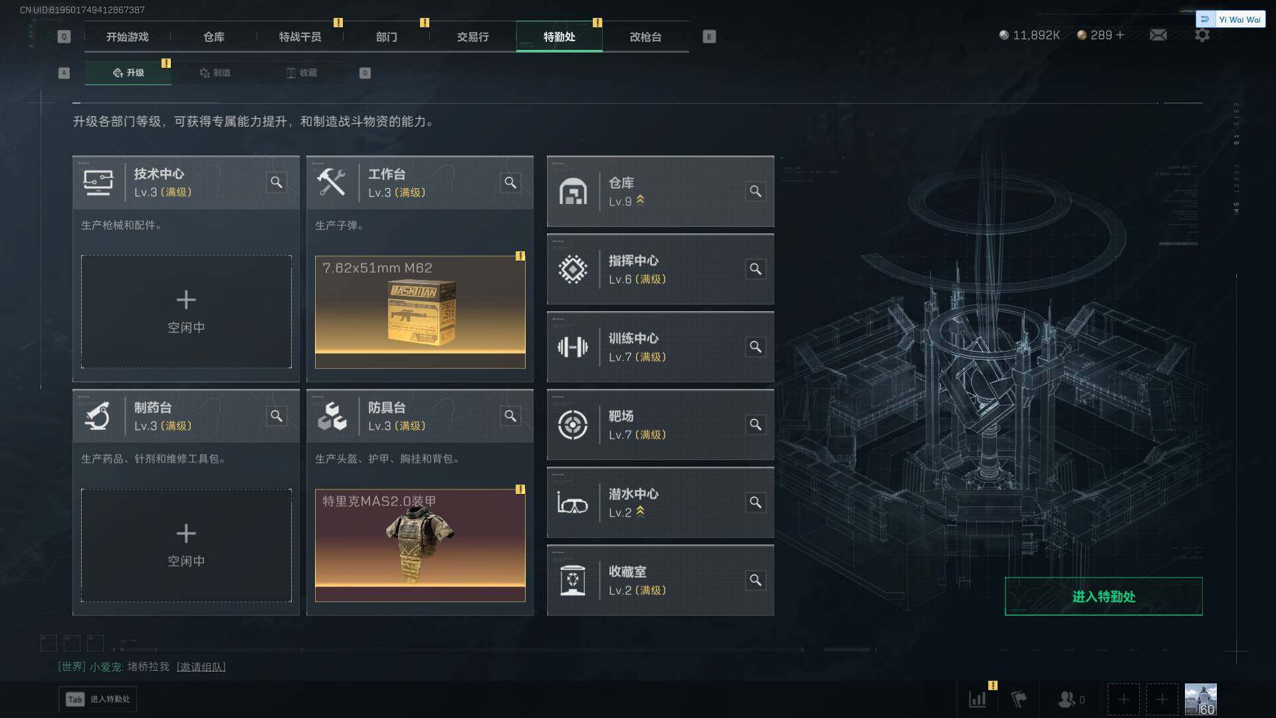Select the 制造 sub-tab
1276x718 pixels.
tap(215, 72)
